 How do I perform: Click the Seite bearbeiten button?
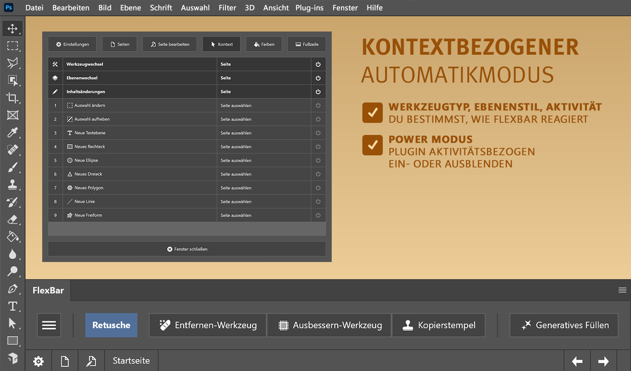170,44
